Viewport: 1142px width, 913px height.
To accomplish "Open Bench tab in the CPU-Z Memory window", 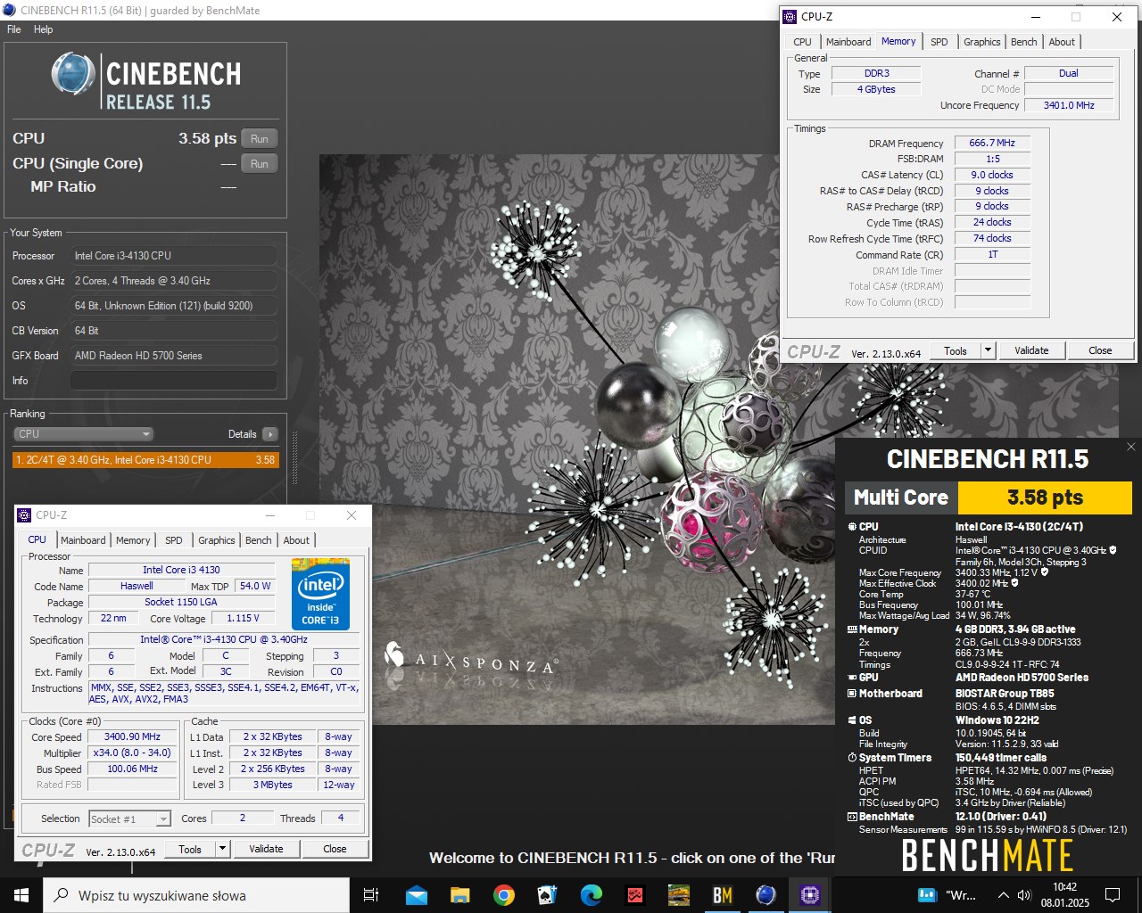I will [1024, 42].
